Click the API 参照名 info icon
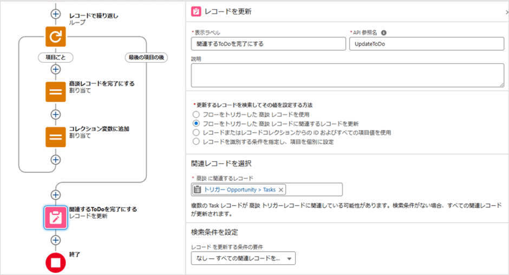 (x=384, y=33)
